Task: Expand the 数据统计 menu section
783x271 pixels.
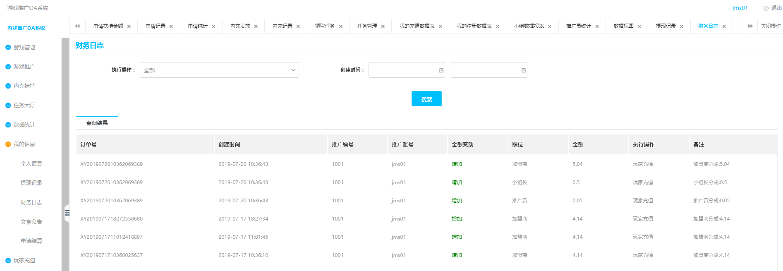Action: (x=24, y=125)
